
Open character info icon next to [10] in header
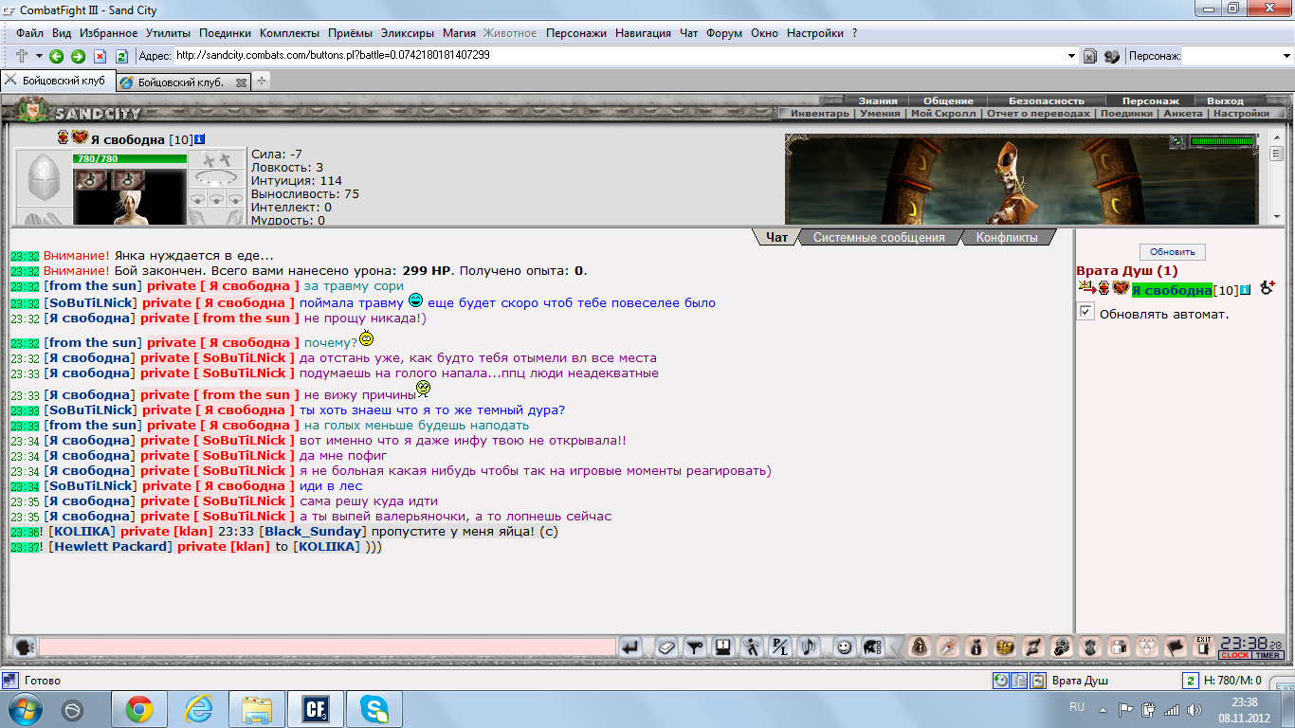point(199,140)
